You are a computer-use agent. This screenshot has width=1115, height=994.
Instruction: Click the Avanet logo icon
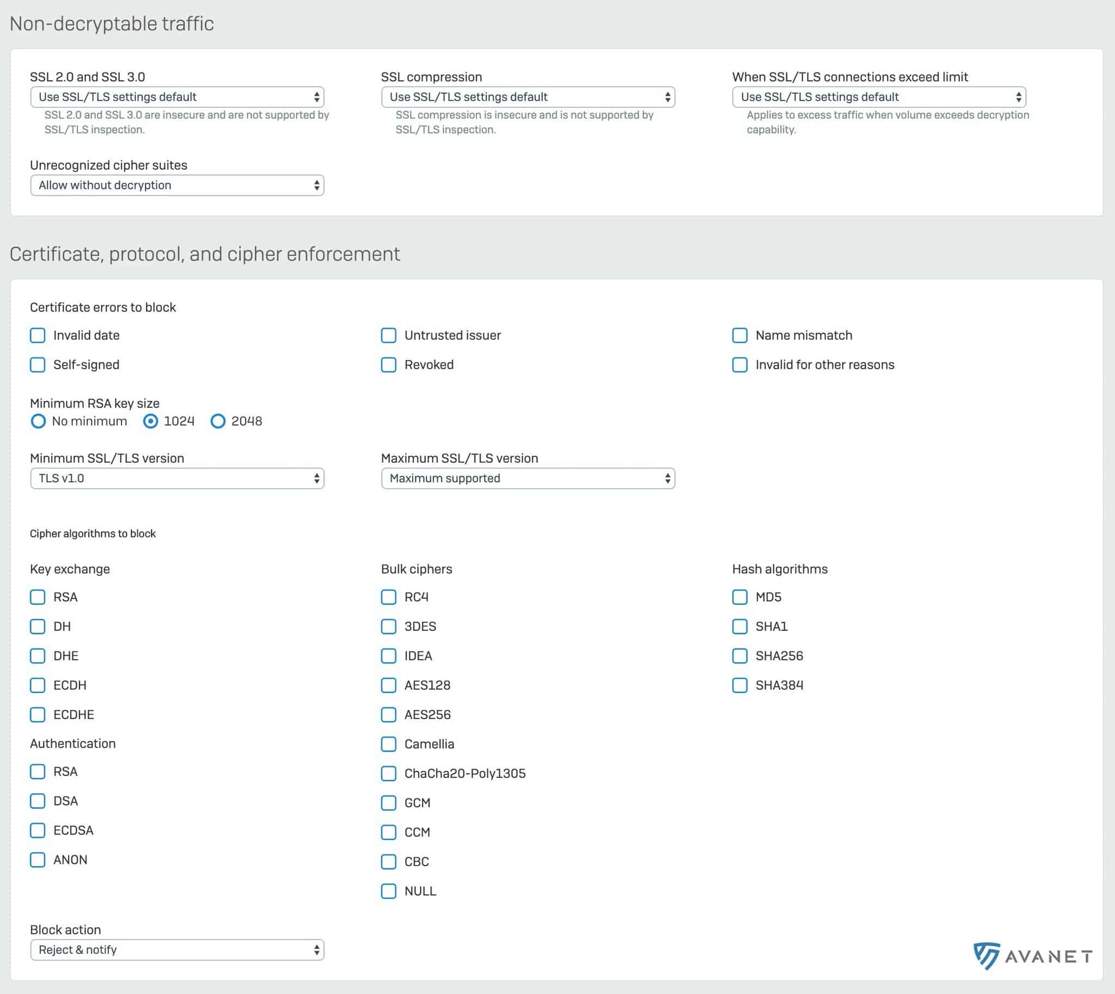tap(987, 956)
